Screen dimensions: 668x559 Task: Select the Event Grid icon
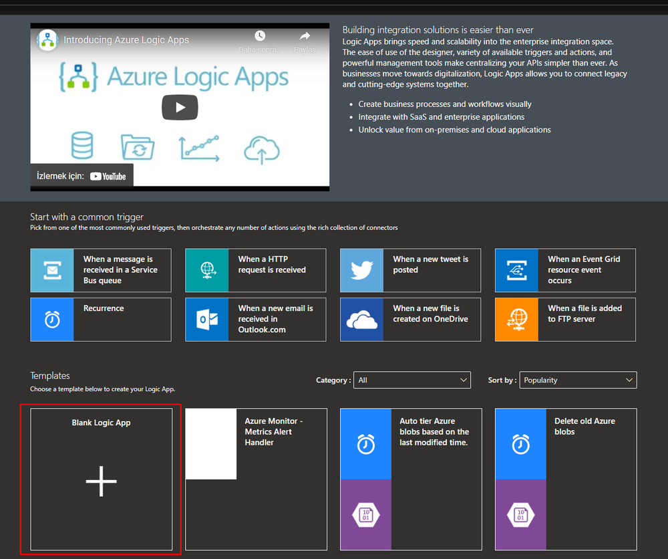coord(517,270)
